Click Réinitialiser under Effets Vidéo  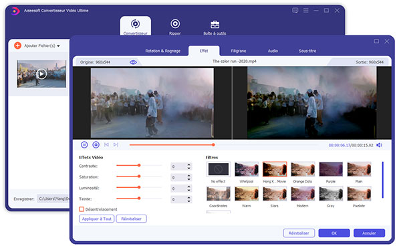(x=131, y=219)
